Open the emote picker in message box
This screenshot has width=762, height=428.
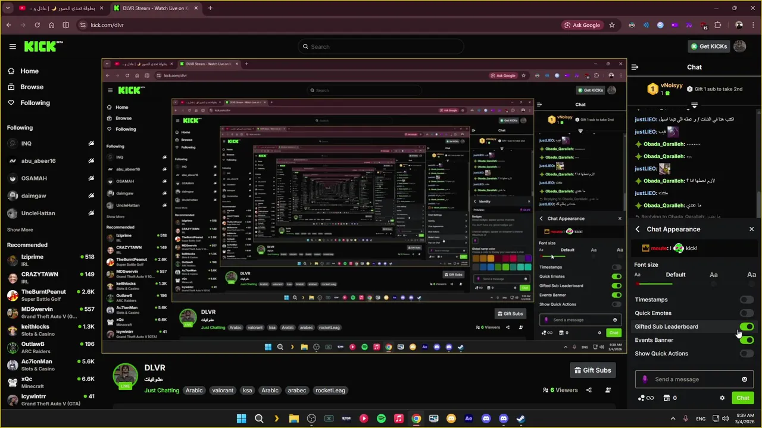click(x=744, y=379)
